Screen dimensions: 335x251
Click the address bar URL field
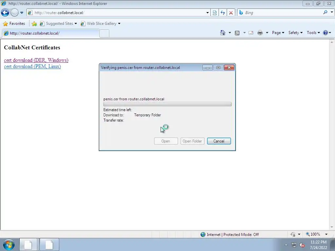(116, 13)
